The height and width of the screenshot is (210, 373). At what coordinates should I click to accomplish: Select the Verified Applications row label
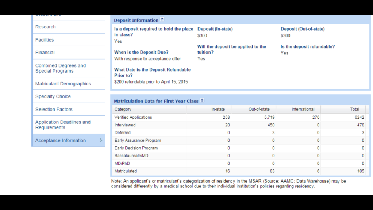point(133,117)
